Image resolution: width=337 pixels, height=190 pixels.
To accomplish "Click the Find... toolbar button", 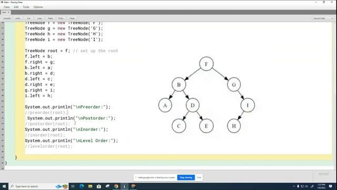I will click(61, 18).
